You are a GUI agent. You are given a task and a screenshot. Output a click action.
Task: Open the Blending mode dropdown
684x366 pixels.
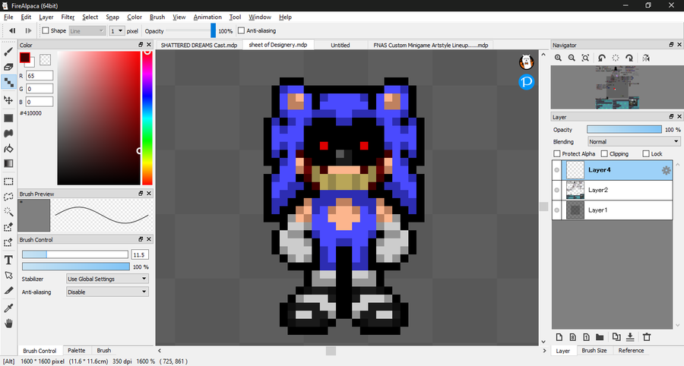[633, 141]
